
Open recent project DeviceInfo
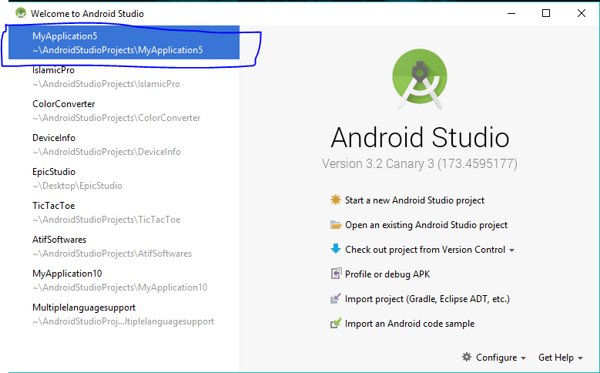[x=124, y=144]
